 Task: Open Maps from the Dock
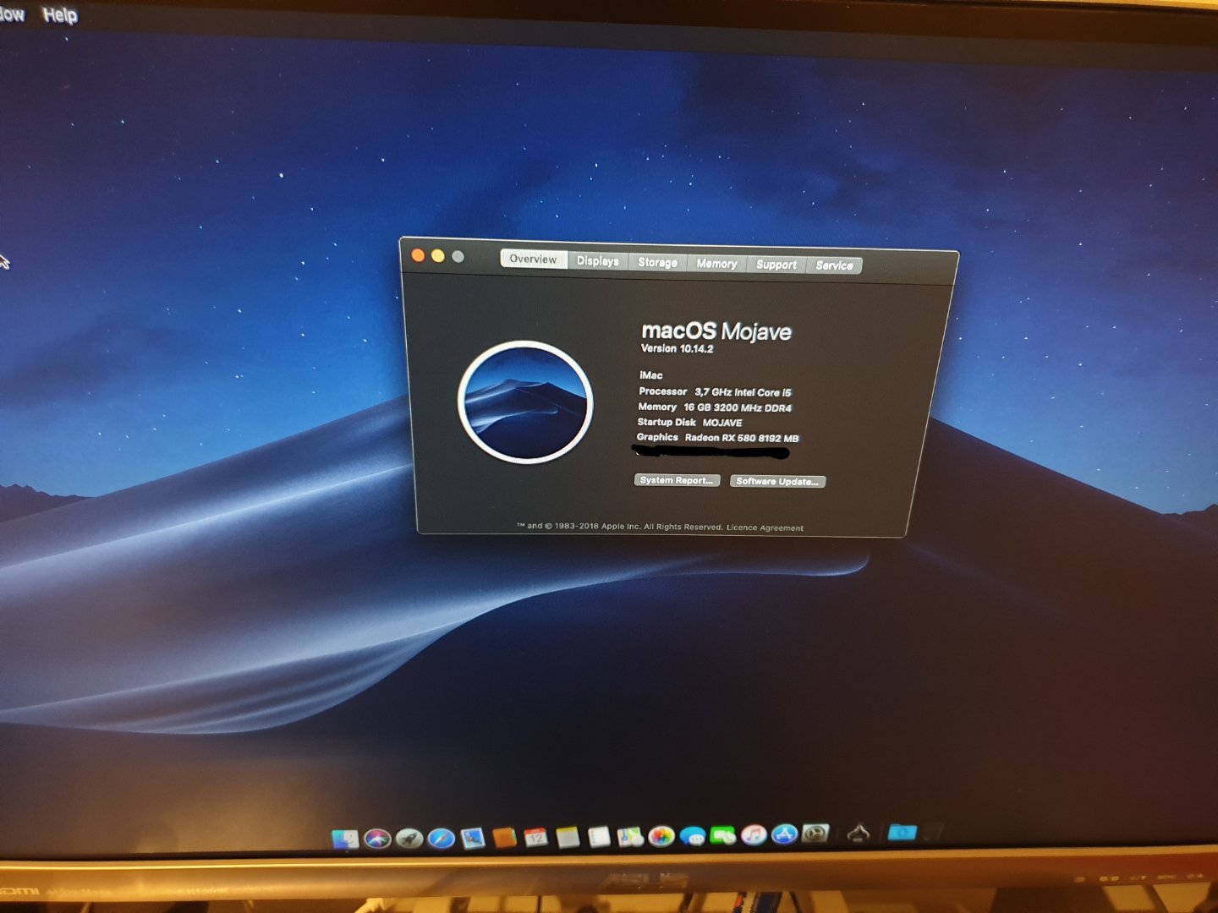point(630,836)
